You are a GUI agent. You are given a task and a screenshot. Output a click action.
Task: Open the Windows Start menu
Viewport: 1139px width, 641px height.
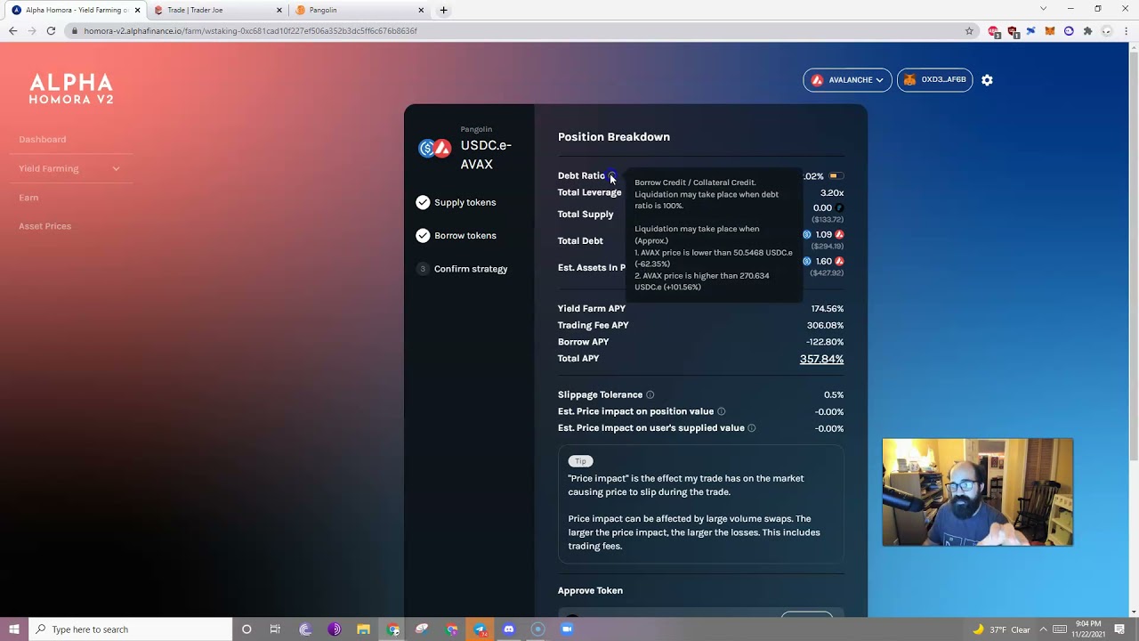pos(13,629)
